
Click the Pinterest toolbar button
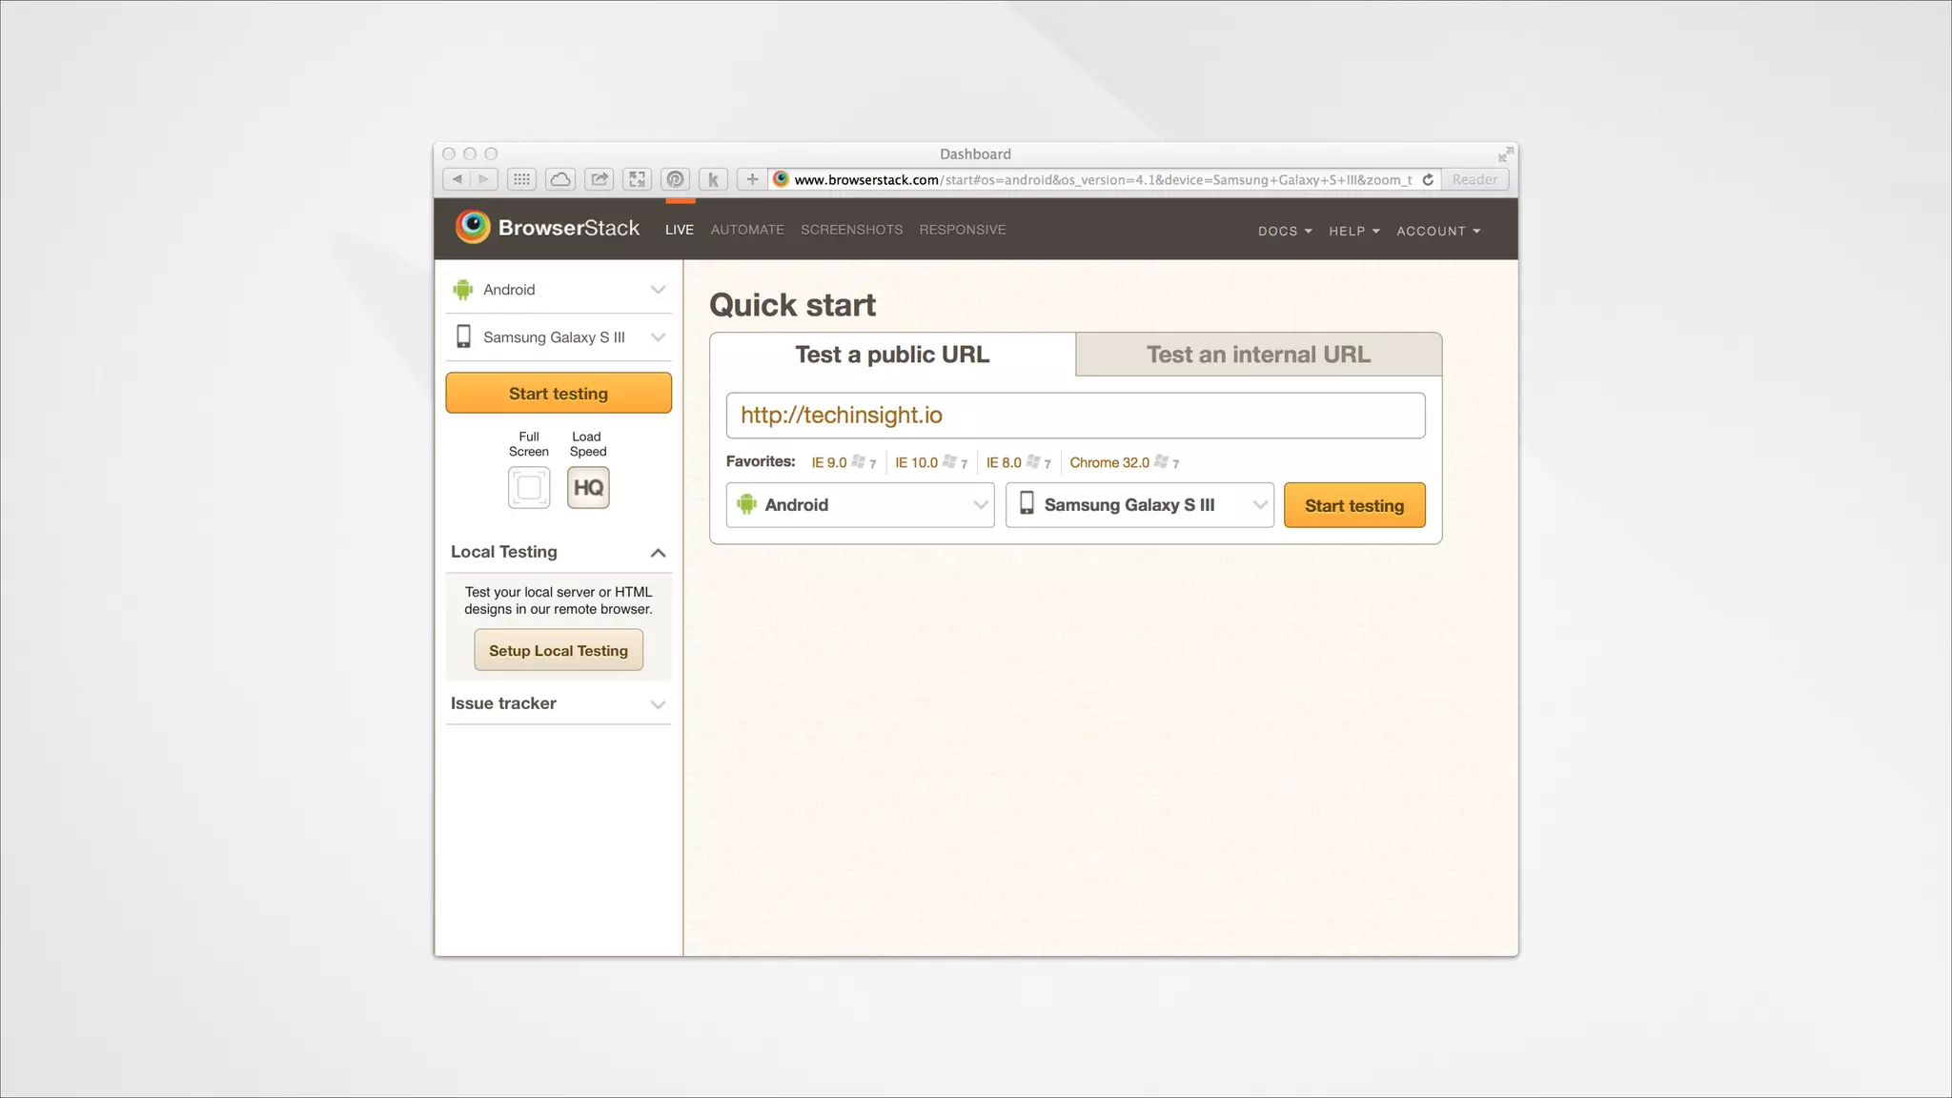(x=675, y=179)
